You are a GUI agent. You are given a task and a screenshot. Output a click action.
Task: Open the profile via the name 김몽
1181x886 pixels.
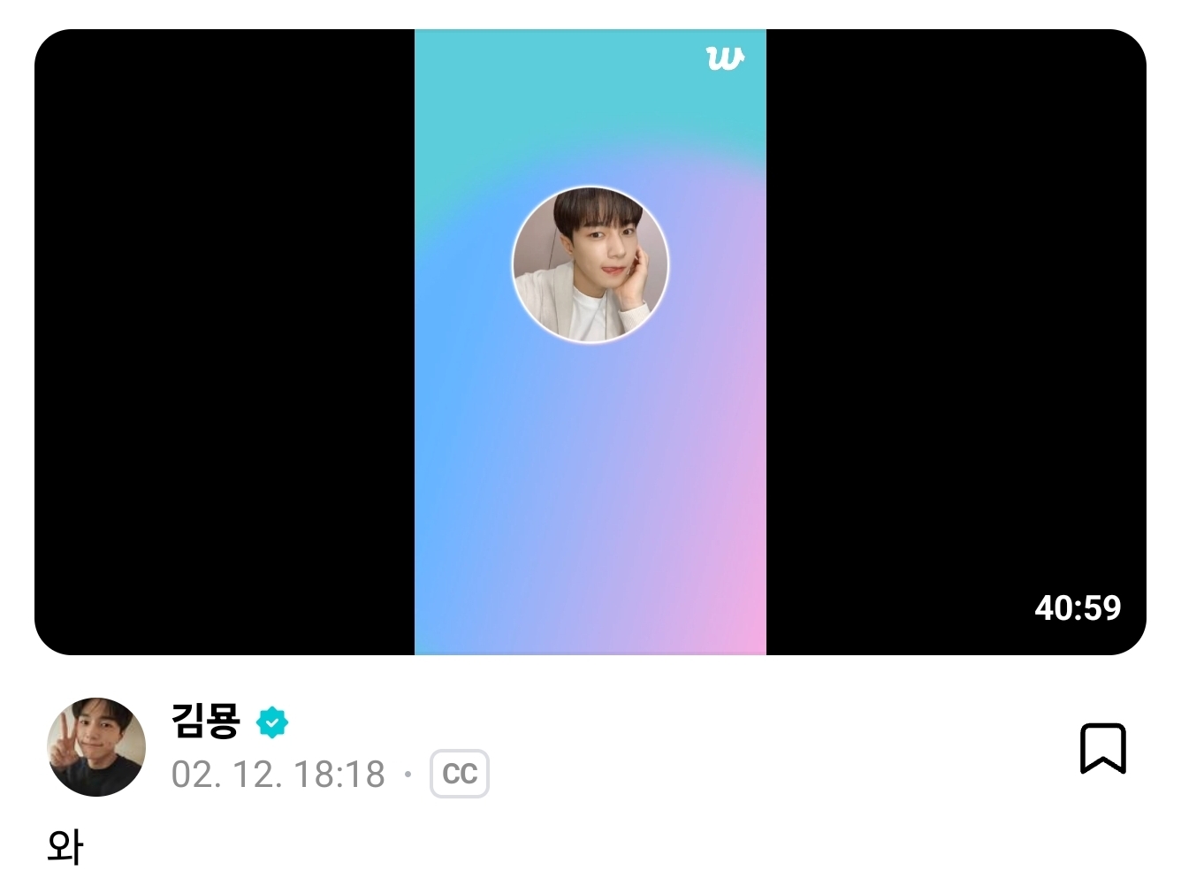(205, 722)
